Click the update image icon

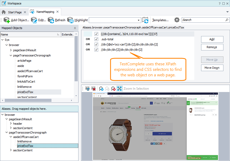(x=87, y=89)
